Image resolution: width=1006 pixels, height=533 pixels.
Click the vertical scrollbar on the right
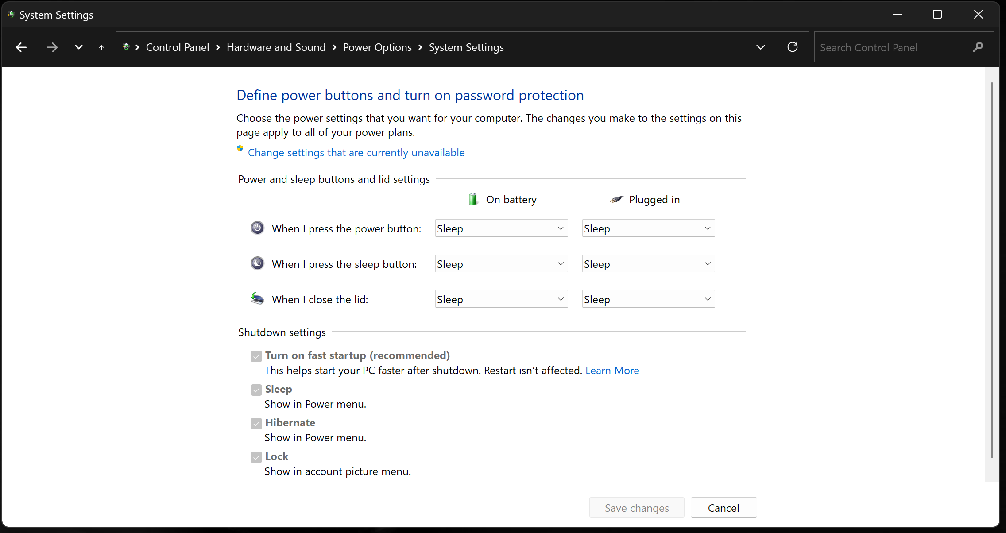pyautogui.click(x=992, y=270)
